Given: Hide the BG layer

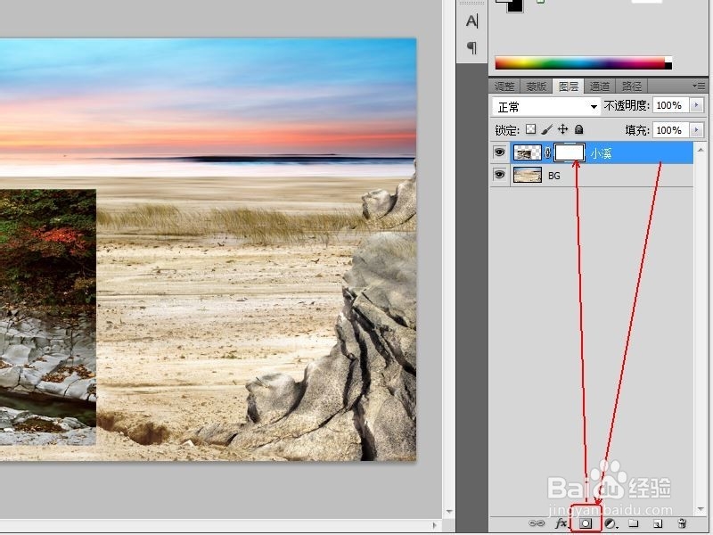Looking at the screenshot, I should [x=499, y=175].
